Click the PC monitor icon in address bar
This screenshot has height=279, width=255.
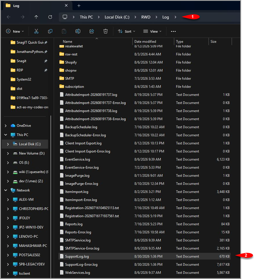pyautogui.click(x=65, y=17)
